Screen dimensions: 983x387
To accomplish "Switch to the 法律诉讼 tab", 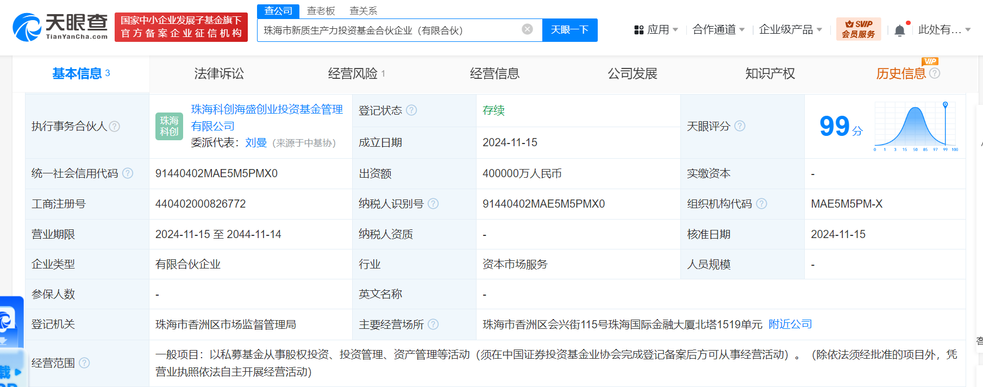I will pos(219,74).
